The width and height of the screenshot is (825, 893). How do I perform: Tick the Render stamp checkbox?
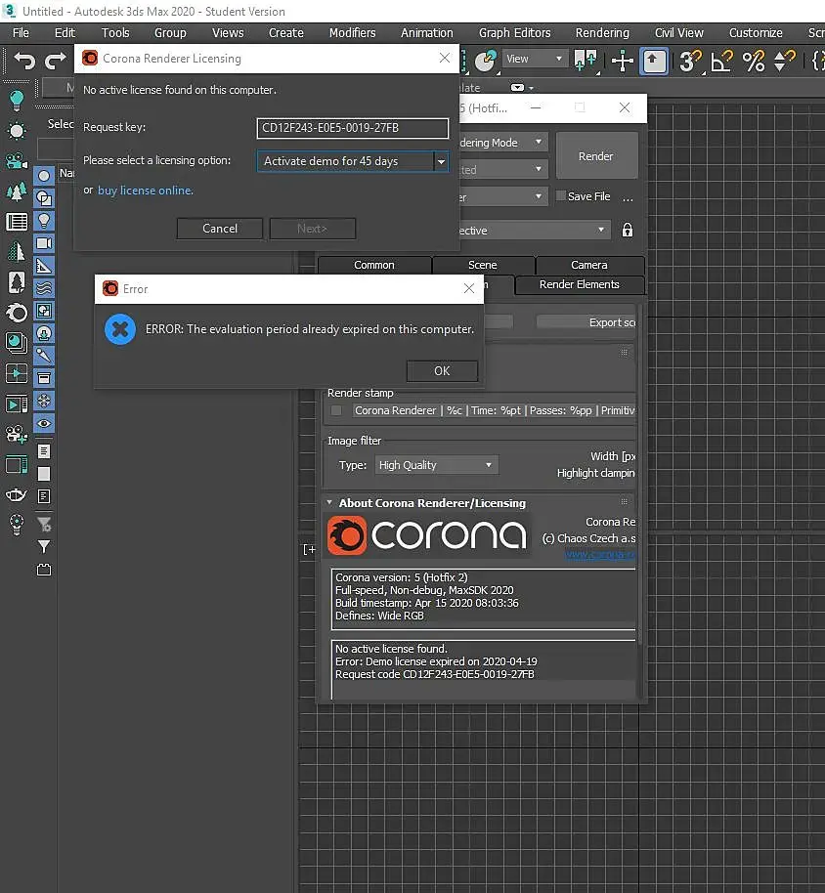click(336, 410)
